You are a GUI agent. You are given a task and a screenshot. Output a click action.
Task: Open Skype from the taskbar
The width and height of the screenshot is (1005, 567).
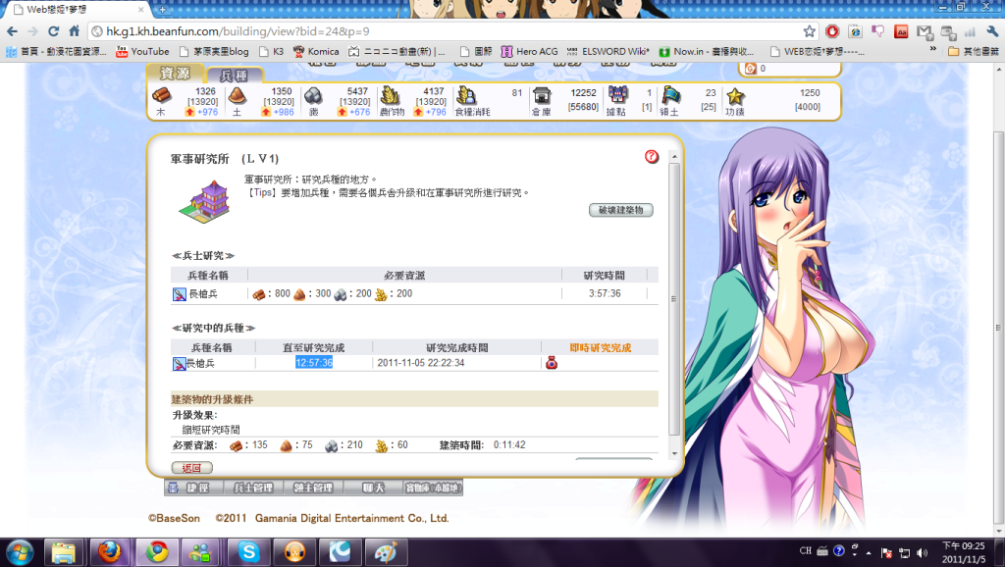(x=248, y=552)
